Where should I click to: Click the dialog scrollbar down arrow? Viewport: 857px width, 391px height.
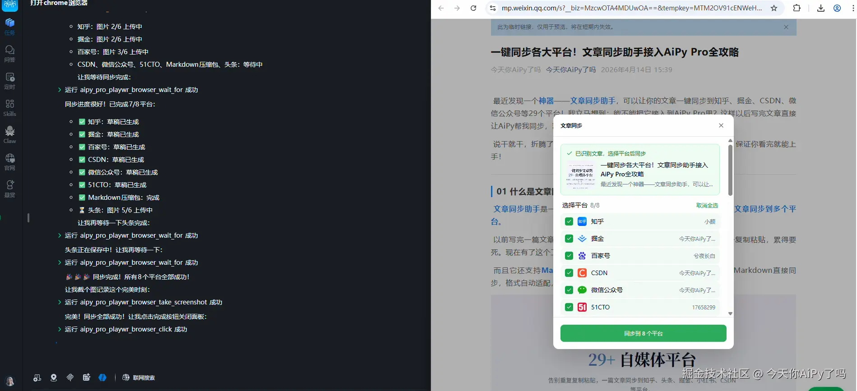[730, 313]
